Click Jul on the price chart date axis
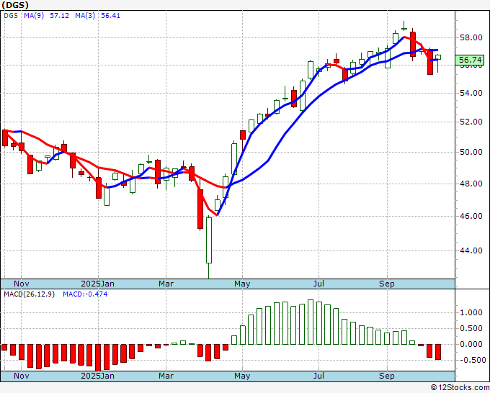The image size is (490, 393). [318, 284]
